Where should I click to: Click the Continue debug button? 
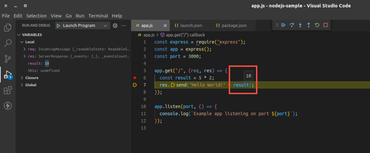(283, 25)
